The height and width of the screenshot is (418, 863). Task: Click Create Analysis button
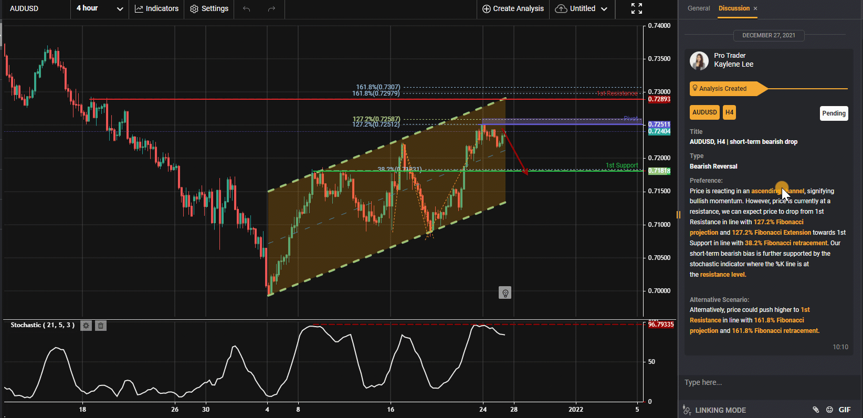(513, 8)
